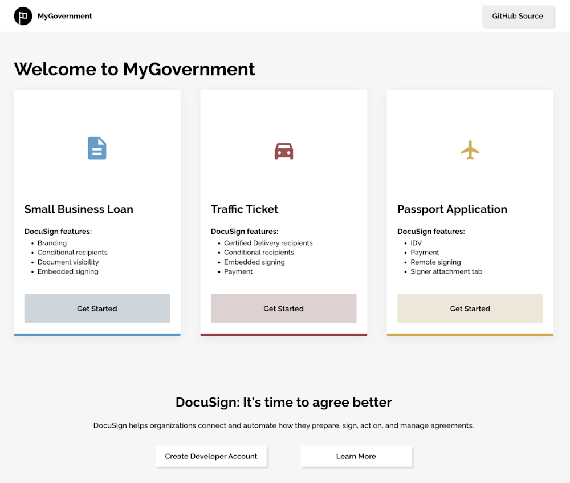
Task: Click Create Developer Account
Action: (211, 456)
